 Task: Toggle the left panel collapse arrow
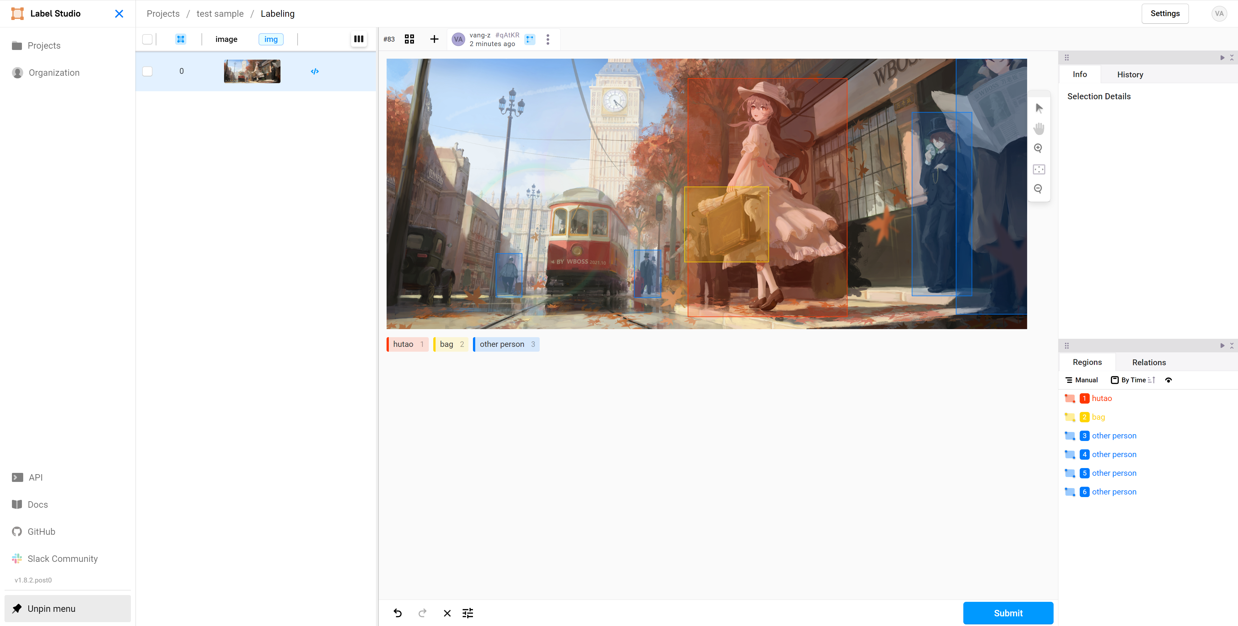click(x=118, y=14)
